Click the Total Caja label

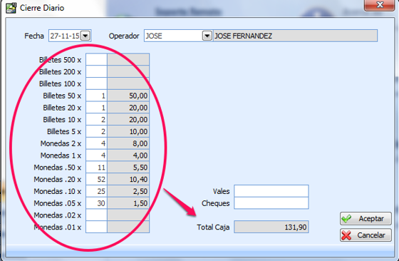coord(213,227)
